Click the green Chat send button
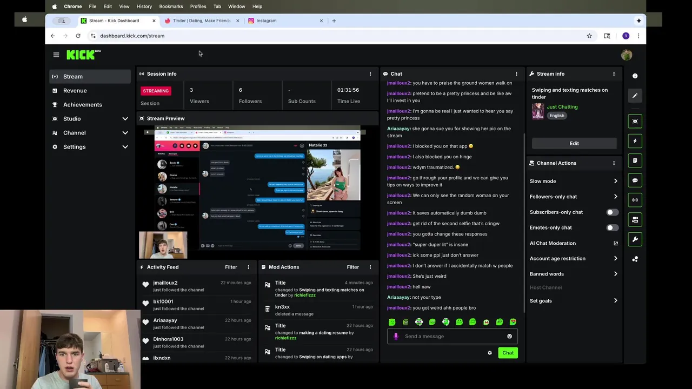Image resolution: width=692 pixels, height=389 pixels. click(508, 353)
